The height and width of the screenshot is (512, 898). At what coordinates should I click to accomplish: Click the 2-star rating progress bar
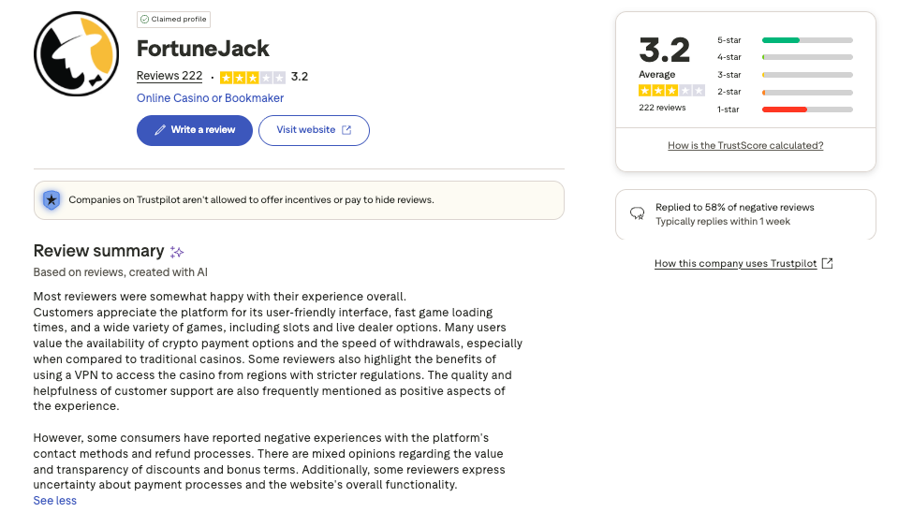[x=807, y=92]
